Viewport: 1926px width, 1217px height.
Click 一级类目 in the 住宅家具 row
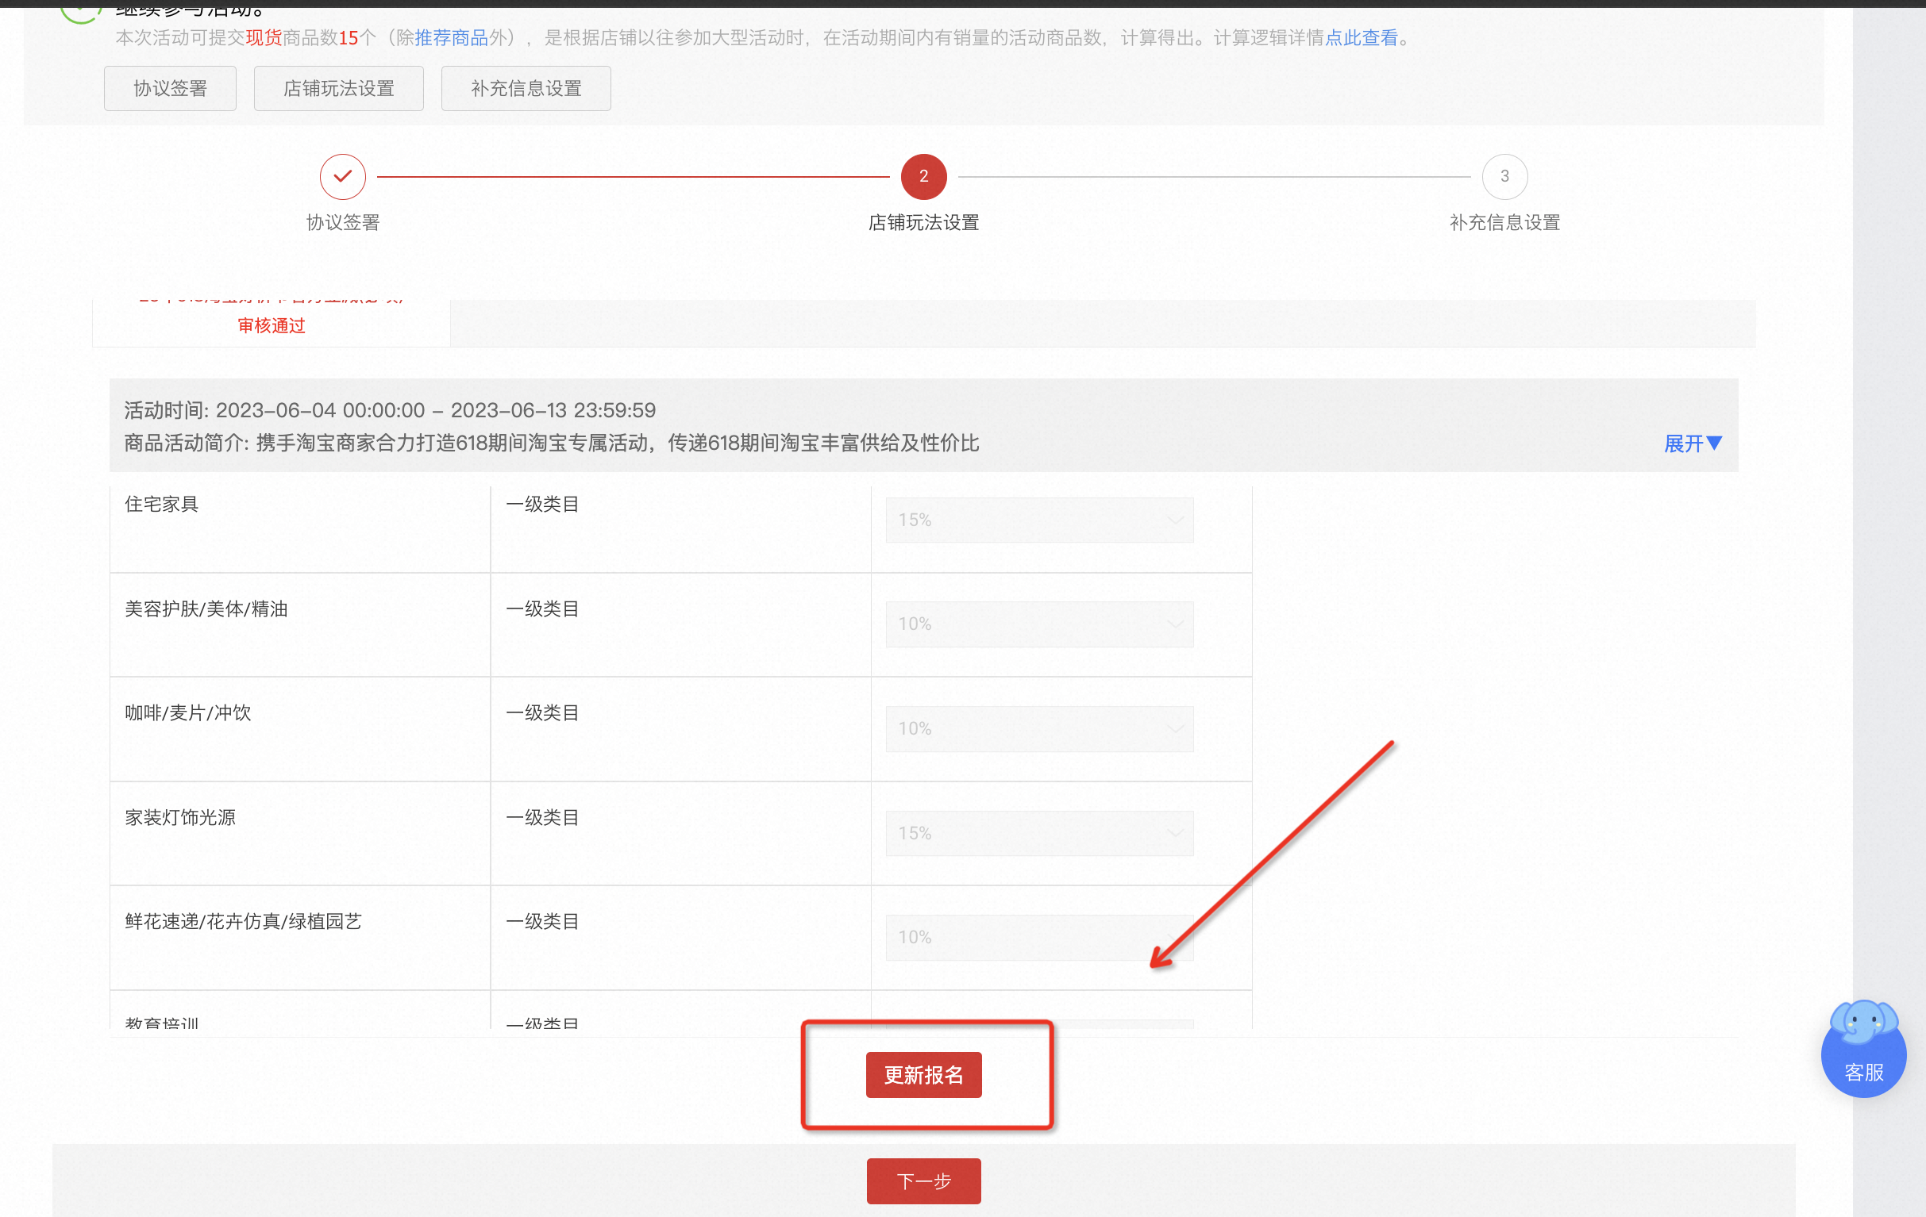click(542, 504)
